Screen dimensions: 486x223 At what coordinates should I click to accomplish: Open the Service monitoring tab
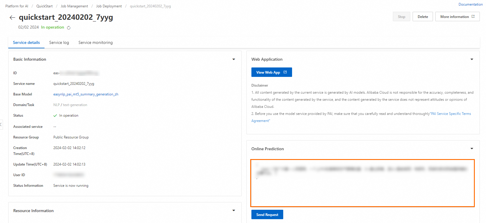click(95, 42)
